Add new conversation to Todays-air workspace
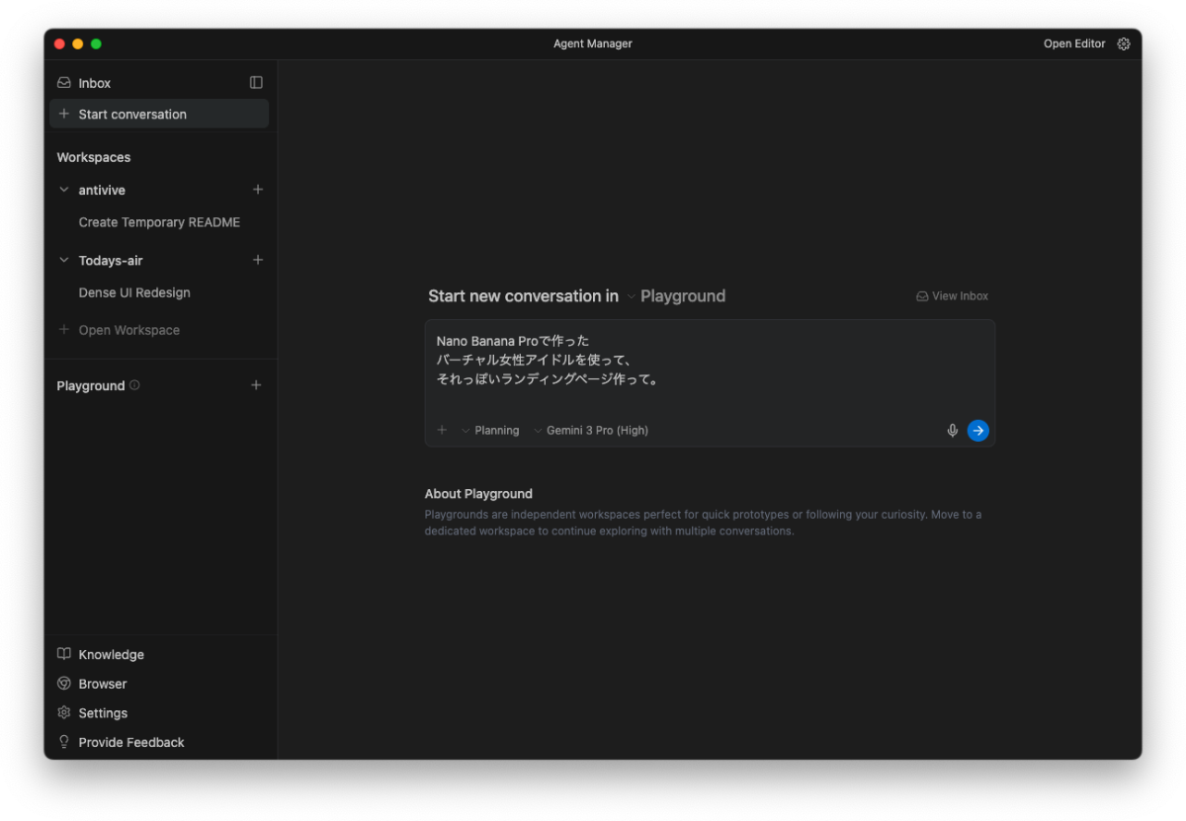The height and width of the screenshot is (821, 1186). tap(258, 260)
